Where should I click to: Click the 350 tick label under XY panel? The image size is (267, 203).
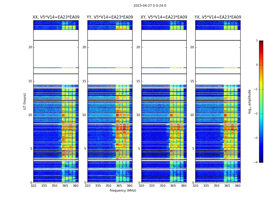click(x=162, y=186)
